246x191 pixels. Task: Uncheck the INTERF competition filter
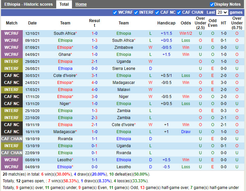[x=136, y=12]
